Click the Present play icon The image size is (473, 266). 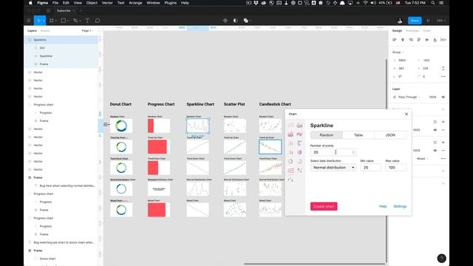pos(428,21)
